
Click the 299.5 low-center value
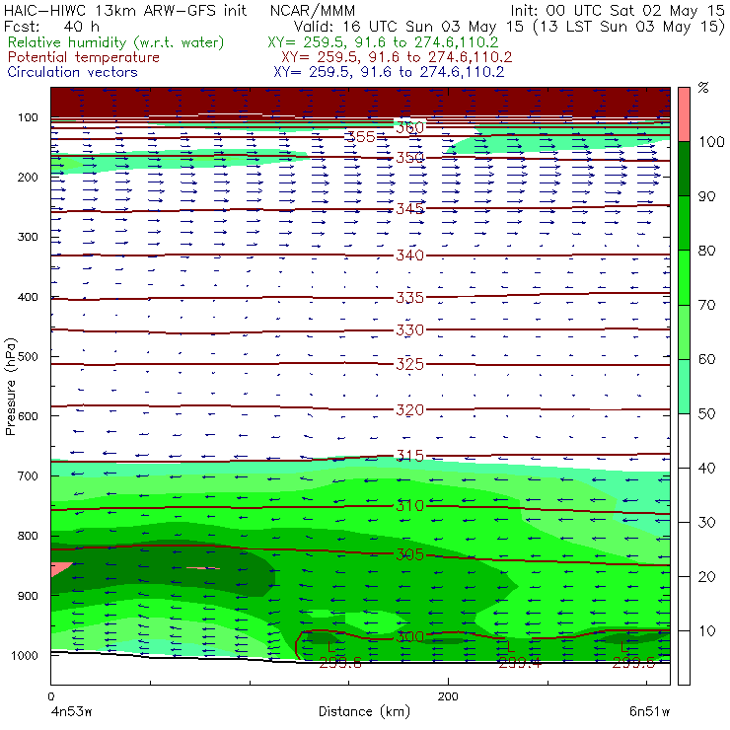[x=633, y=664]
